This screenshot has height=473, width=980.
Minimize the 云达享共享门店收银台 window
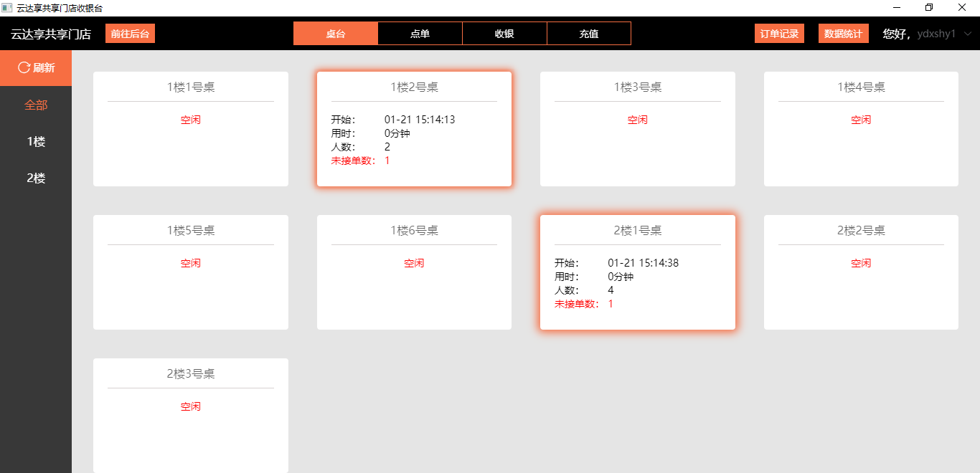point(897,8)
